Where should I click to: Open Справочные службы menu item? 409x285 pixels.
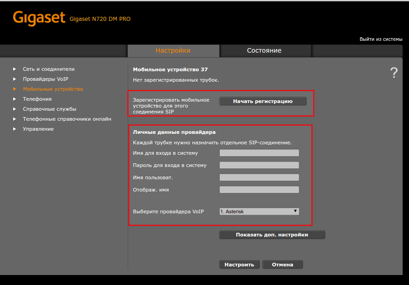(50, 109)
